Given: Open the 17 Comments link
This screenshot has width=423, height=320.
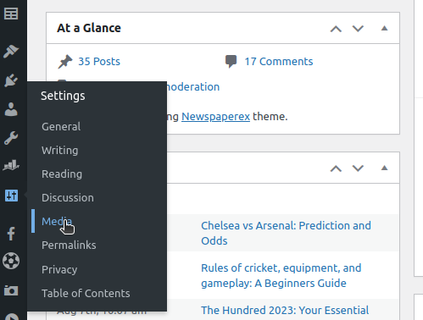Looking at the screenshot, I should pyautogui.click(x=279, y=61).
